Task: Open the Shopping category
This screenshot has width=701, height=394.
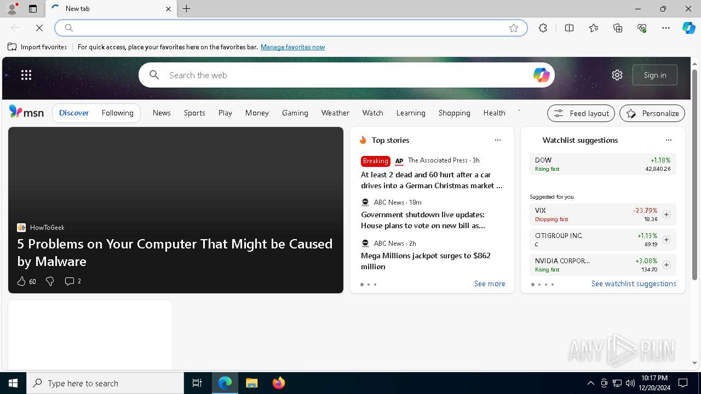Action: click(454, 113)
